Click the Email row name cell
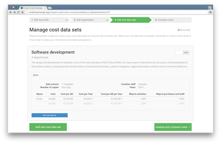This screenshot has height=144, width=221. click(39, 99)
